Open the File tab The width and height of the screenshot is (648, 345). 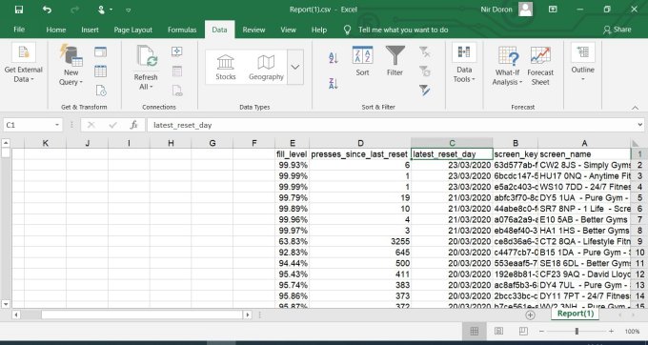(19, 30)
